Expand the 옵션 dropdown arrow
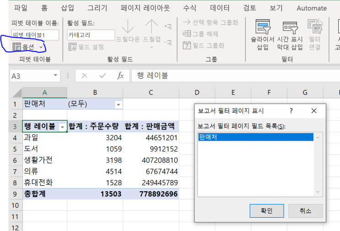 [41, 47]
